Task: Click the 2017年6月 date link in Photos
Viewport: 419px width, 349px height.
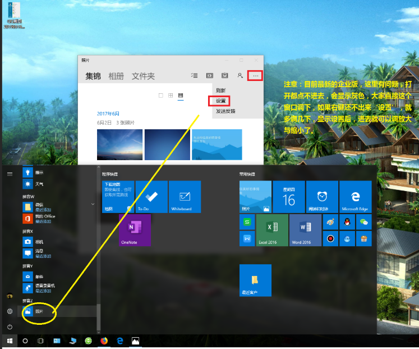Action: click(108, 114)
